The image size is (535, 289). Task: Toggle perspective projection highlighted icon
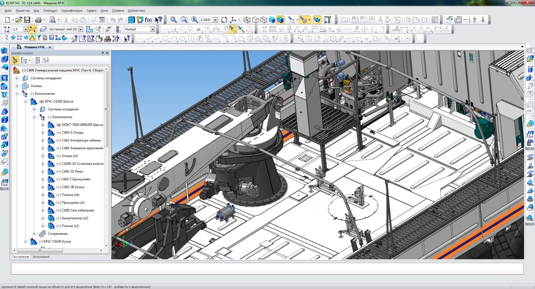pyautogui.click(x=317, y=20)
